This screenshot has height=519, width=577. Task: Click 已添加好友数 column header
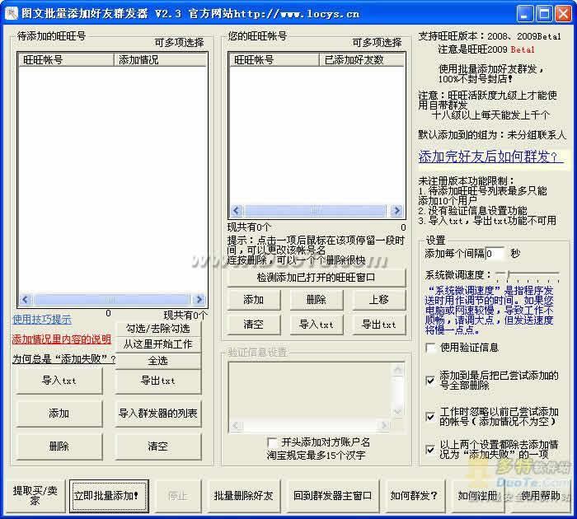click(x=362, y=59)
